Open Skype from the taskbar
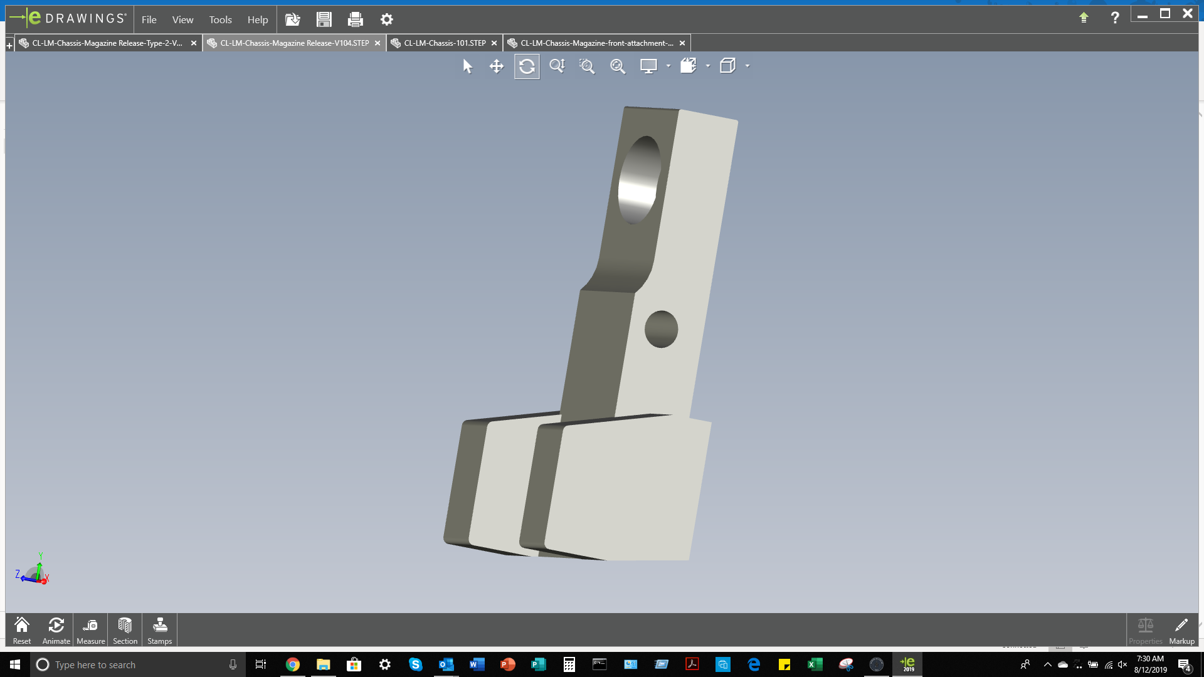The height and width of the screenshot is (677, 1204). (x=415, y=664)
